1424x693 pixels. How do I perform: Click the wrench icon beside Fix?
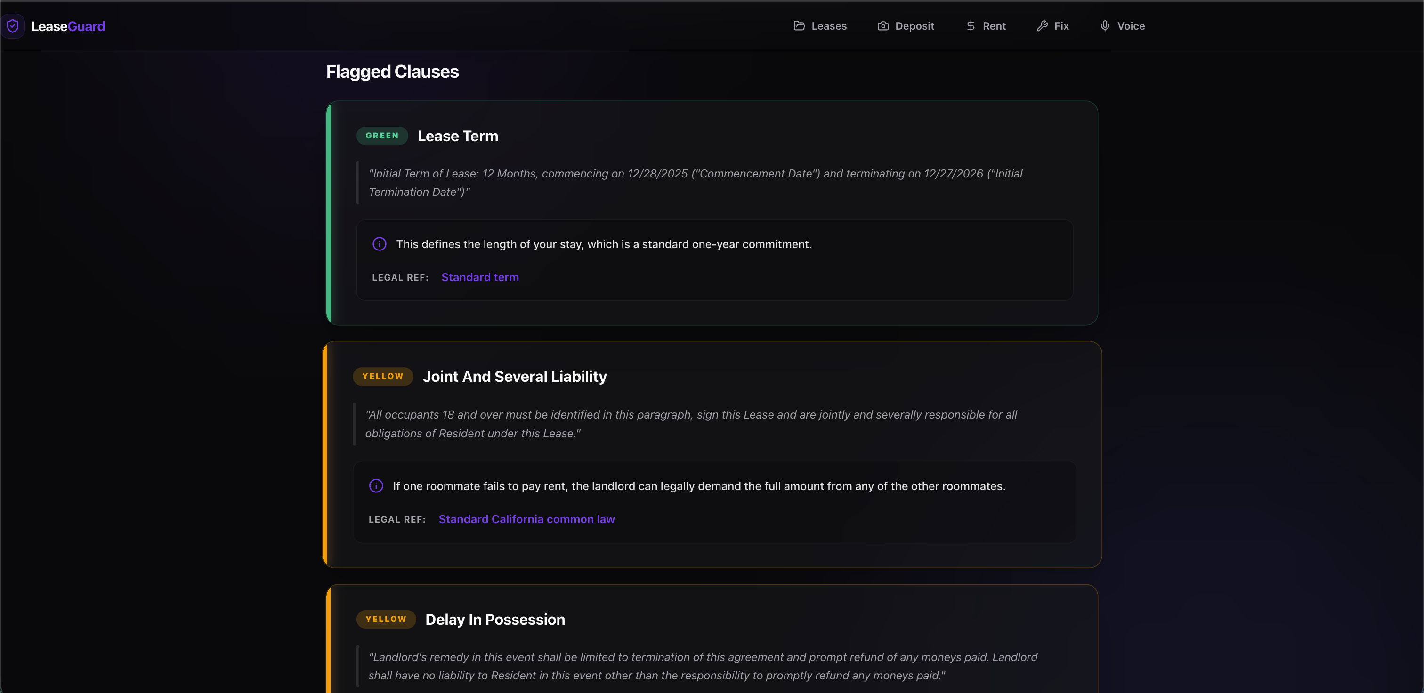(x=1042, y=26)
